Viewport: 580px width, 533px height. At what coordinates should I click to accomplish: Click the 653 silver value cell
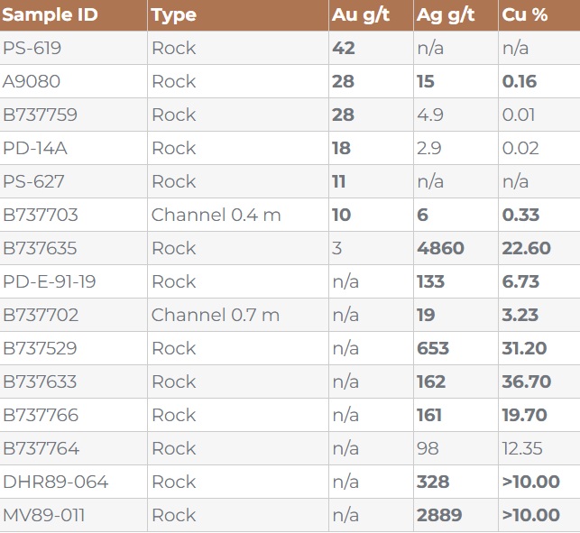pos(433,349)
